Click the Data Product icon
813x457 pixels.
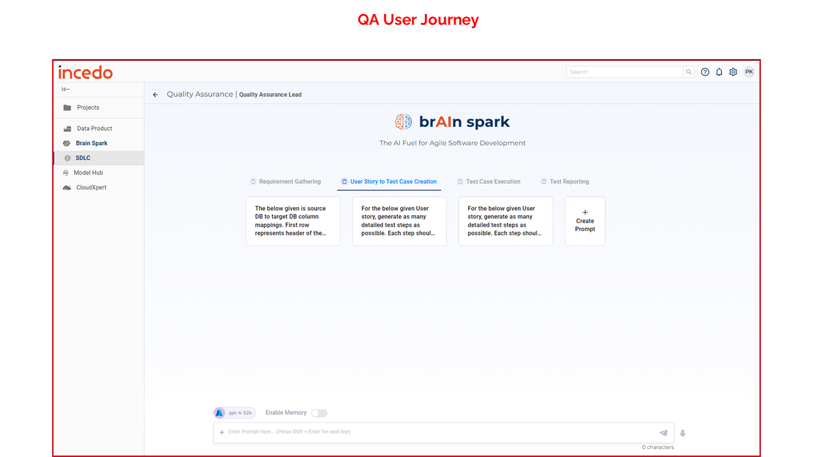pos(67,128)
